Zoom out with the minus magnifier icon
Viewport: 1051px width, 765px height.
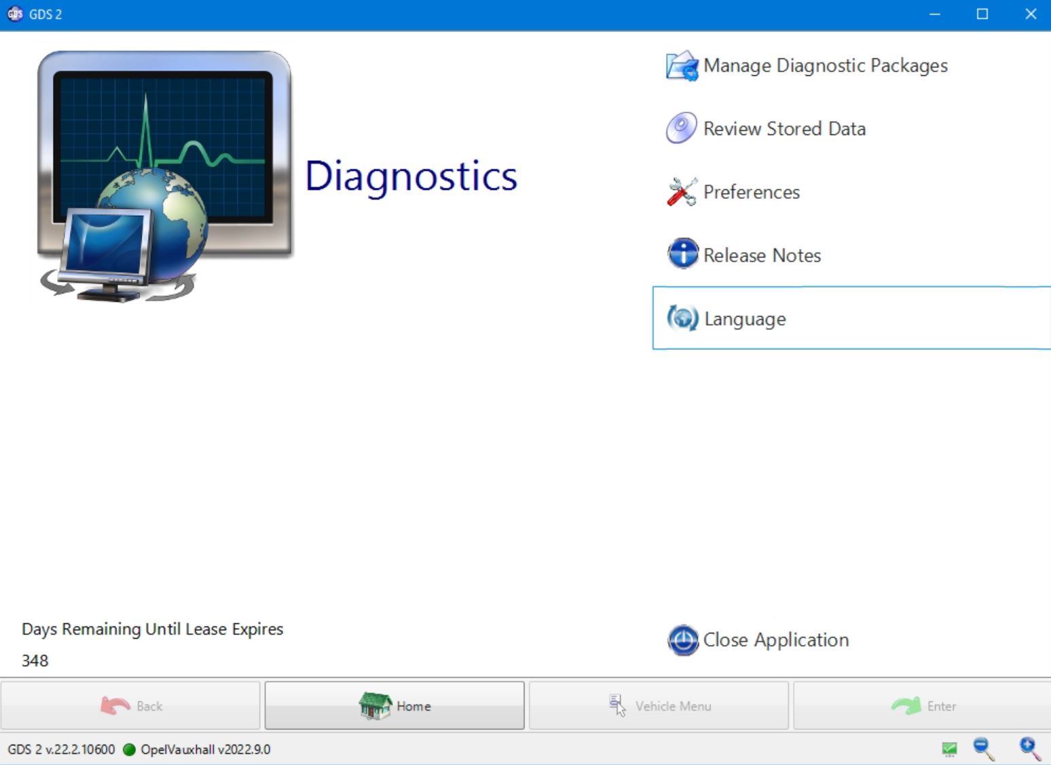(x=984, y=749)
